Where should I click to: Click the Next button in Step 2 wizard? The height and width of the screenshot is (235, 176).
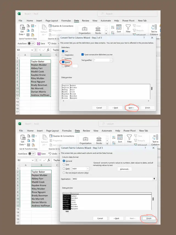131,108
